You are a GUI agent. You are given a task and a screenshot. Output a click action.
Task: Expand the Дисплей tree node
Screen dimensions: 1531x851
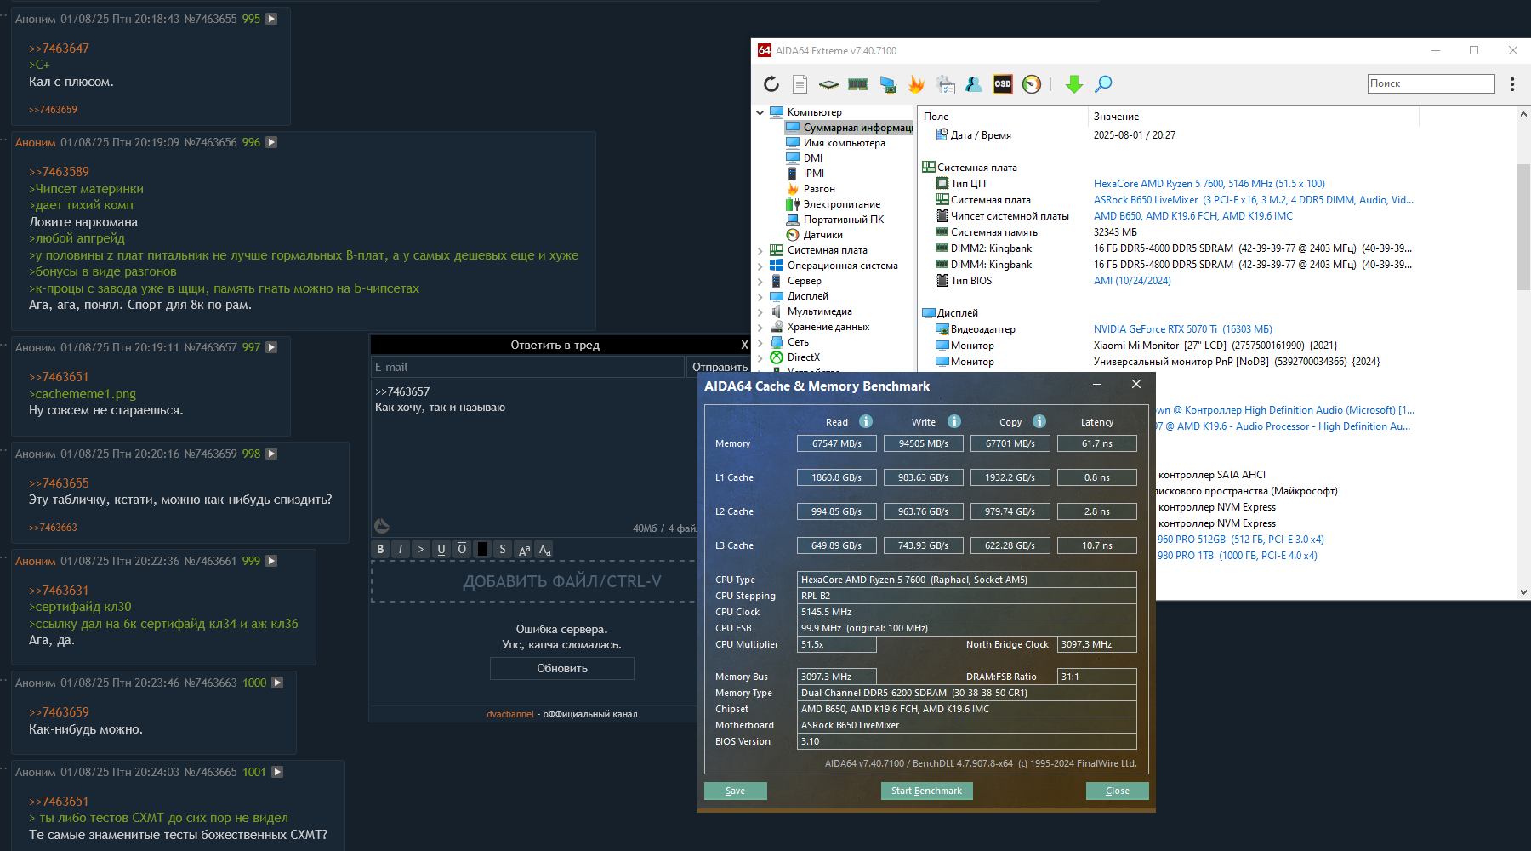760,296
